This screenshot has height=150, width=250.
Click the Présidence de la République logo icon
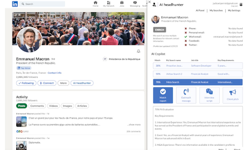105,59
